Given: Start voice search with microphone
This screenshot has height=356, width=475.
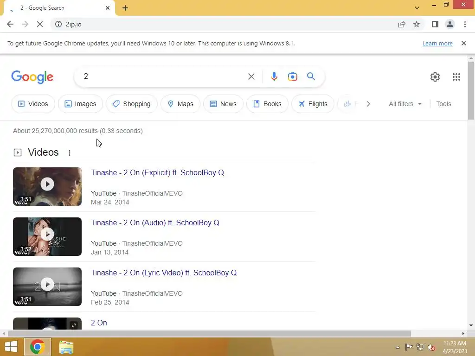Looking at the screenshot, I should (x=274, y=76).
